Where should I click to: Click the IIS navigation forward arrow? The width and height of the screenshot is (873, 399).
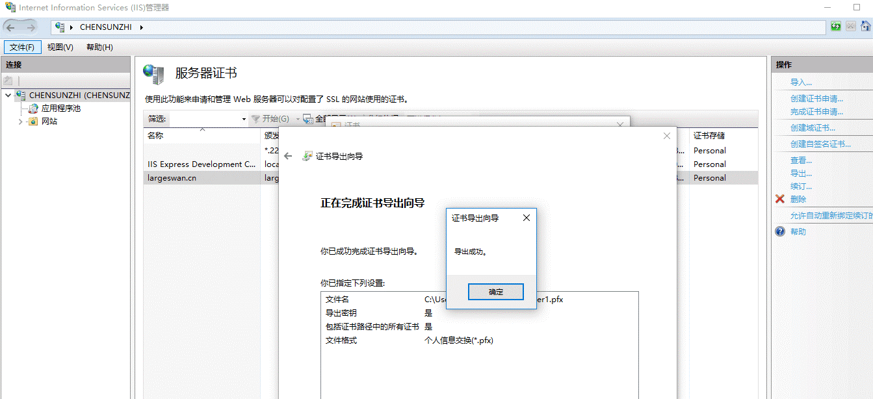[30, 27]
